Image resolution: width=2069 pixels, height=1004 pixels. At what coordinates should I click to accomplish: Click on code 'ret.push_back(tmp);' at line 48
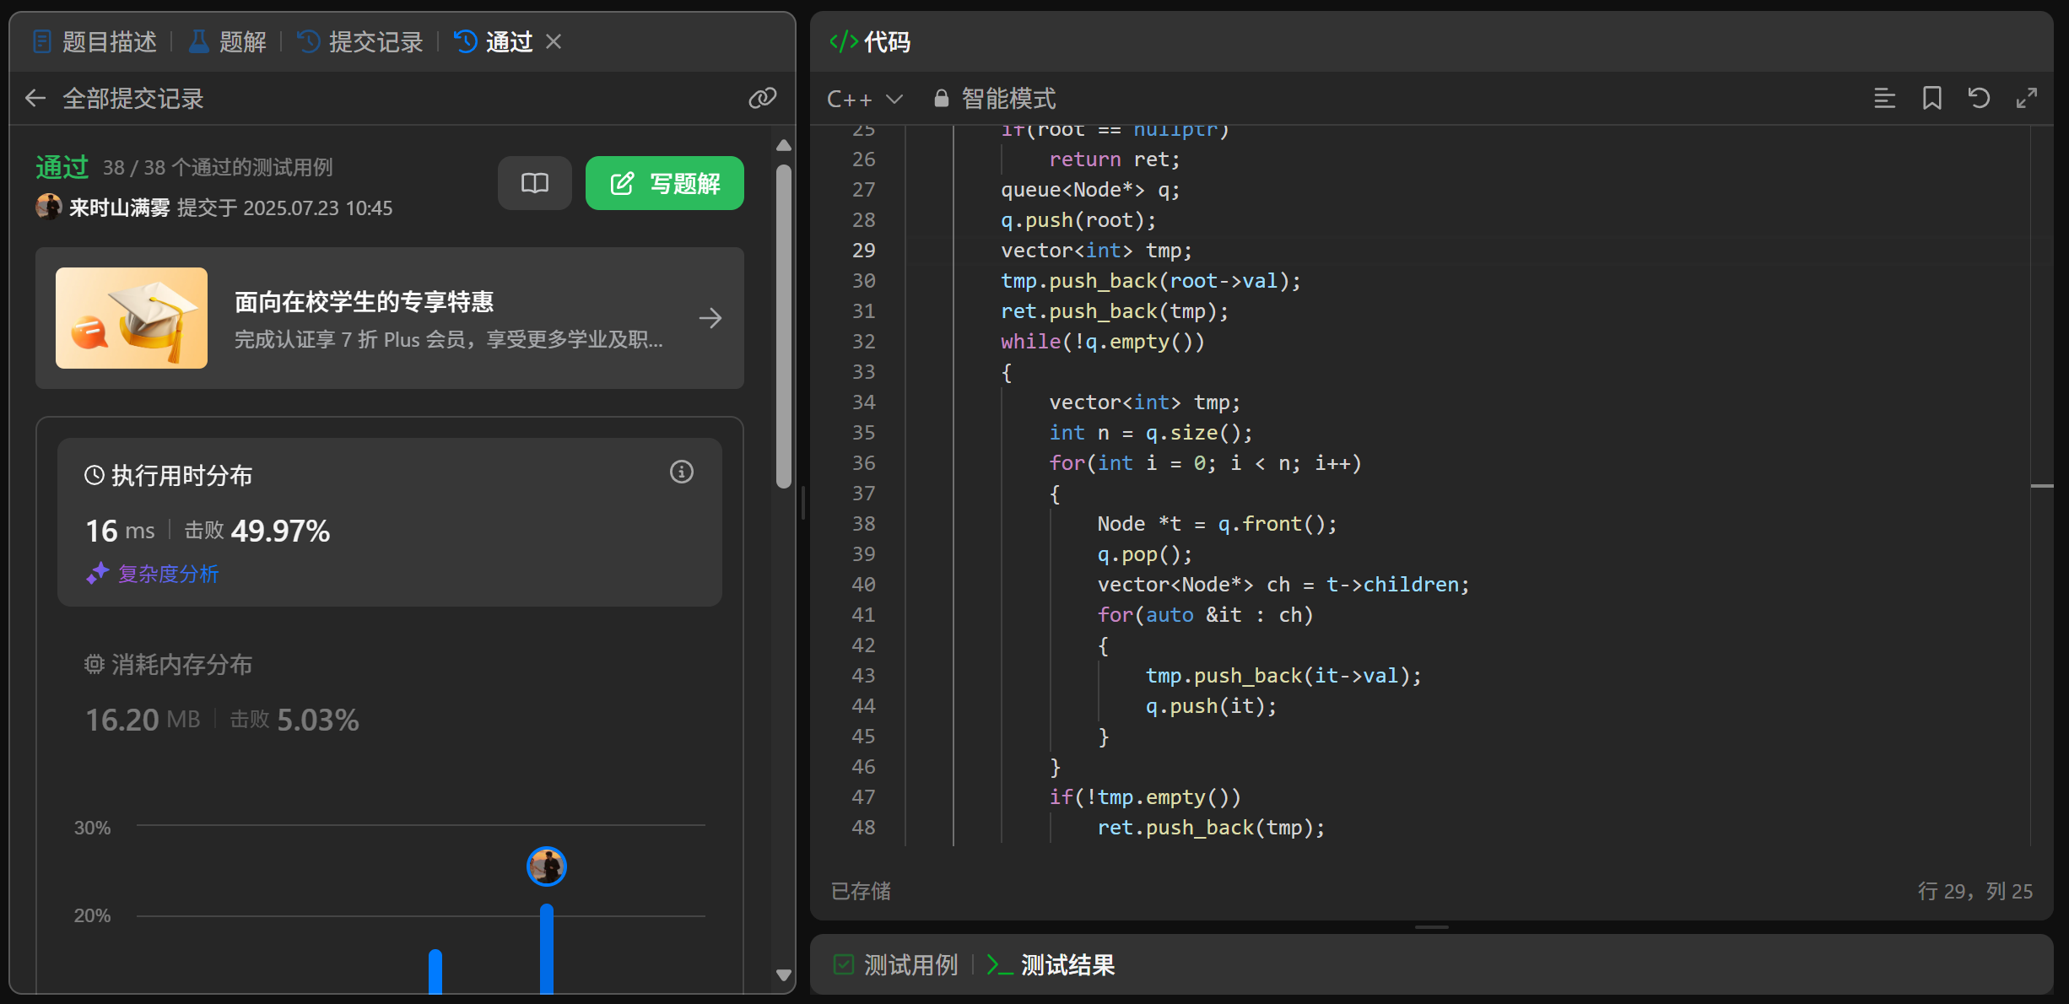coord(1211,828)
